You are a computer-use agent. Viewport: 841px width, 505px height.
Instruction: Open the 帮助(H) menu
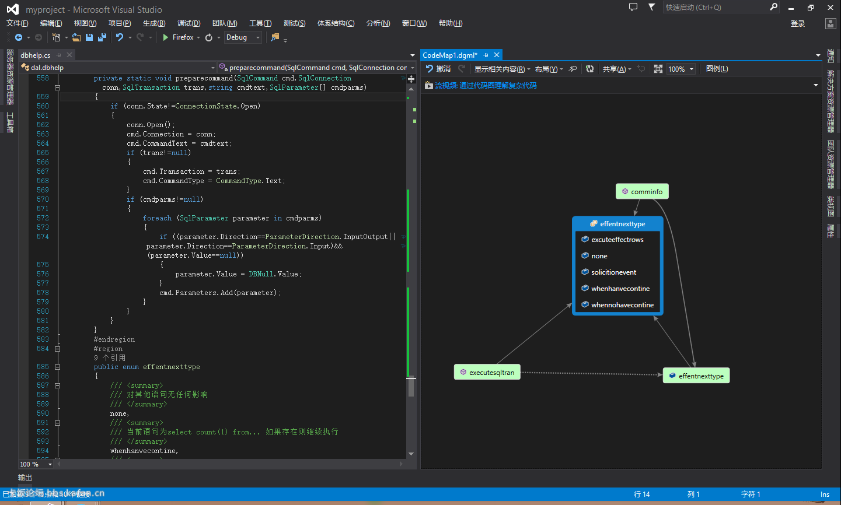[x=451, y=23]
